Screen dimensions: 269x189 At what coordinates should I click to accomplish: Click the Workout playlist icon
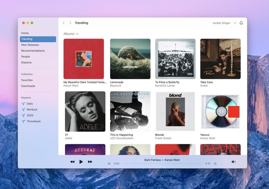(23, 109)
